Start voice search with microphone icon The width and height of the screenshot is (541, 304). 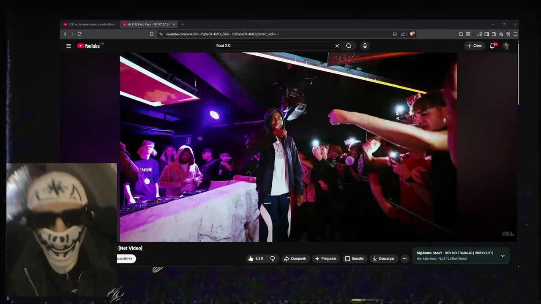[365, 46]
